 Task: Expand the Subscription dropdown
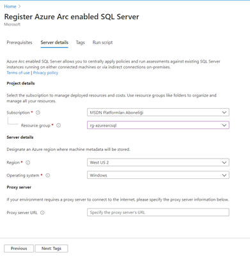[158, 113]
